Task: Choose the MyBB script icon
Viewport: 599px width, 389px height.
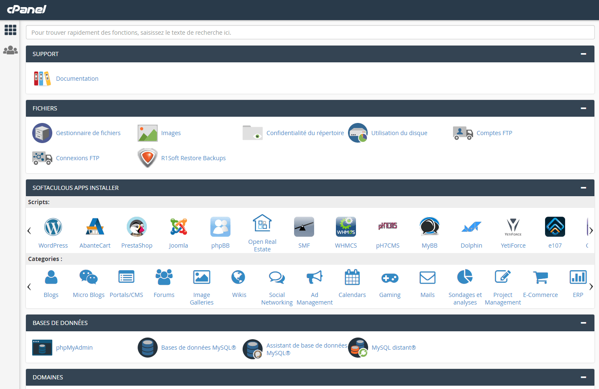Action: [x=430, y=227]
